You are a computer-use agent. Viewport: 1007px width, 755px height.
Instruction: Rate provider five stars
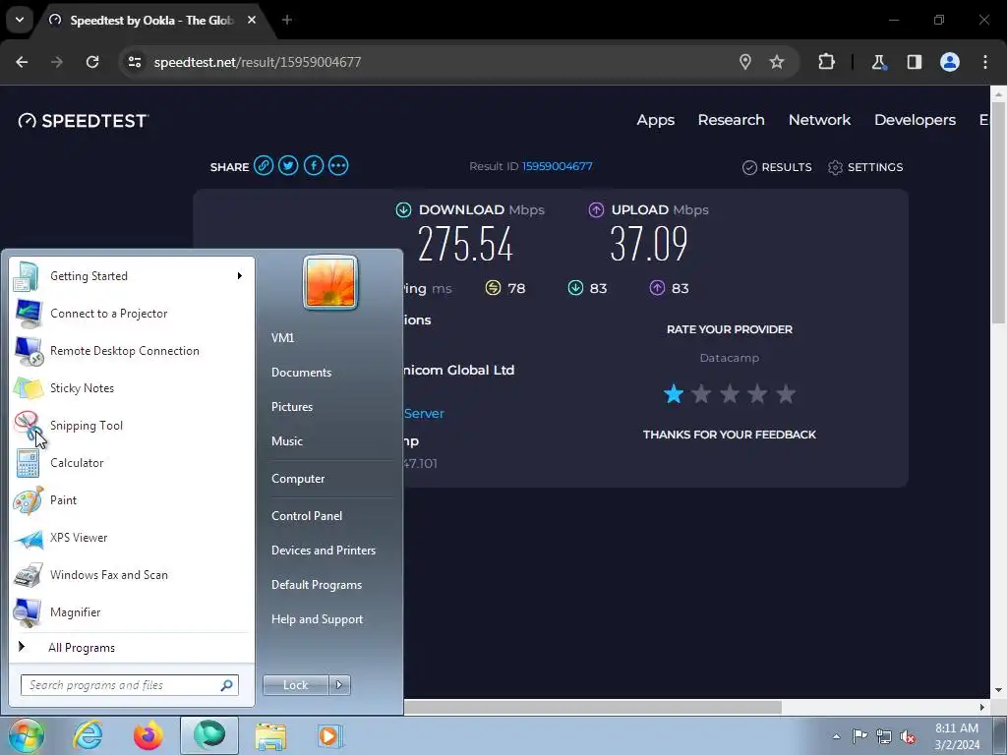(786, 393)
